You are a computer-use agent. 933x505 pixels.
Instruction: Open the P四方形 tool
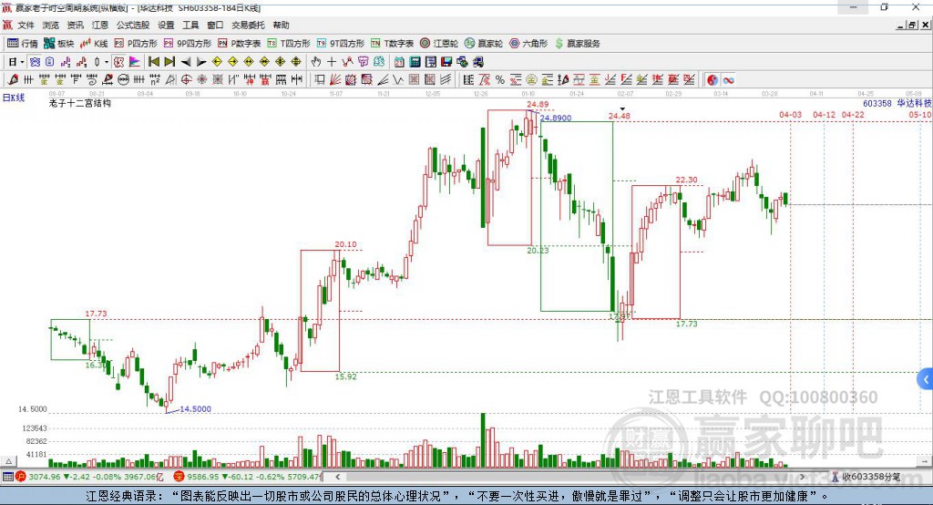[136, 44]
